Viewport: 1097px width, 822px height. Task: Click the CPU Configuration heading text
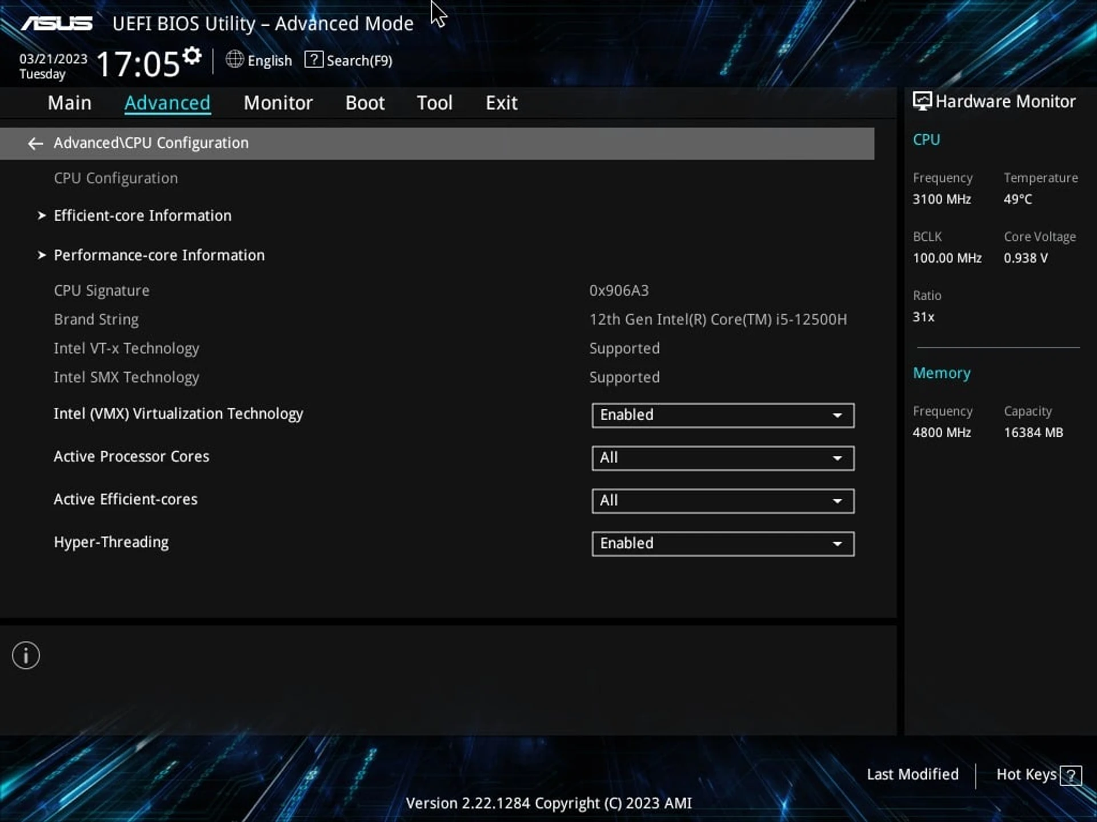[x=116, y=178]
